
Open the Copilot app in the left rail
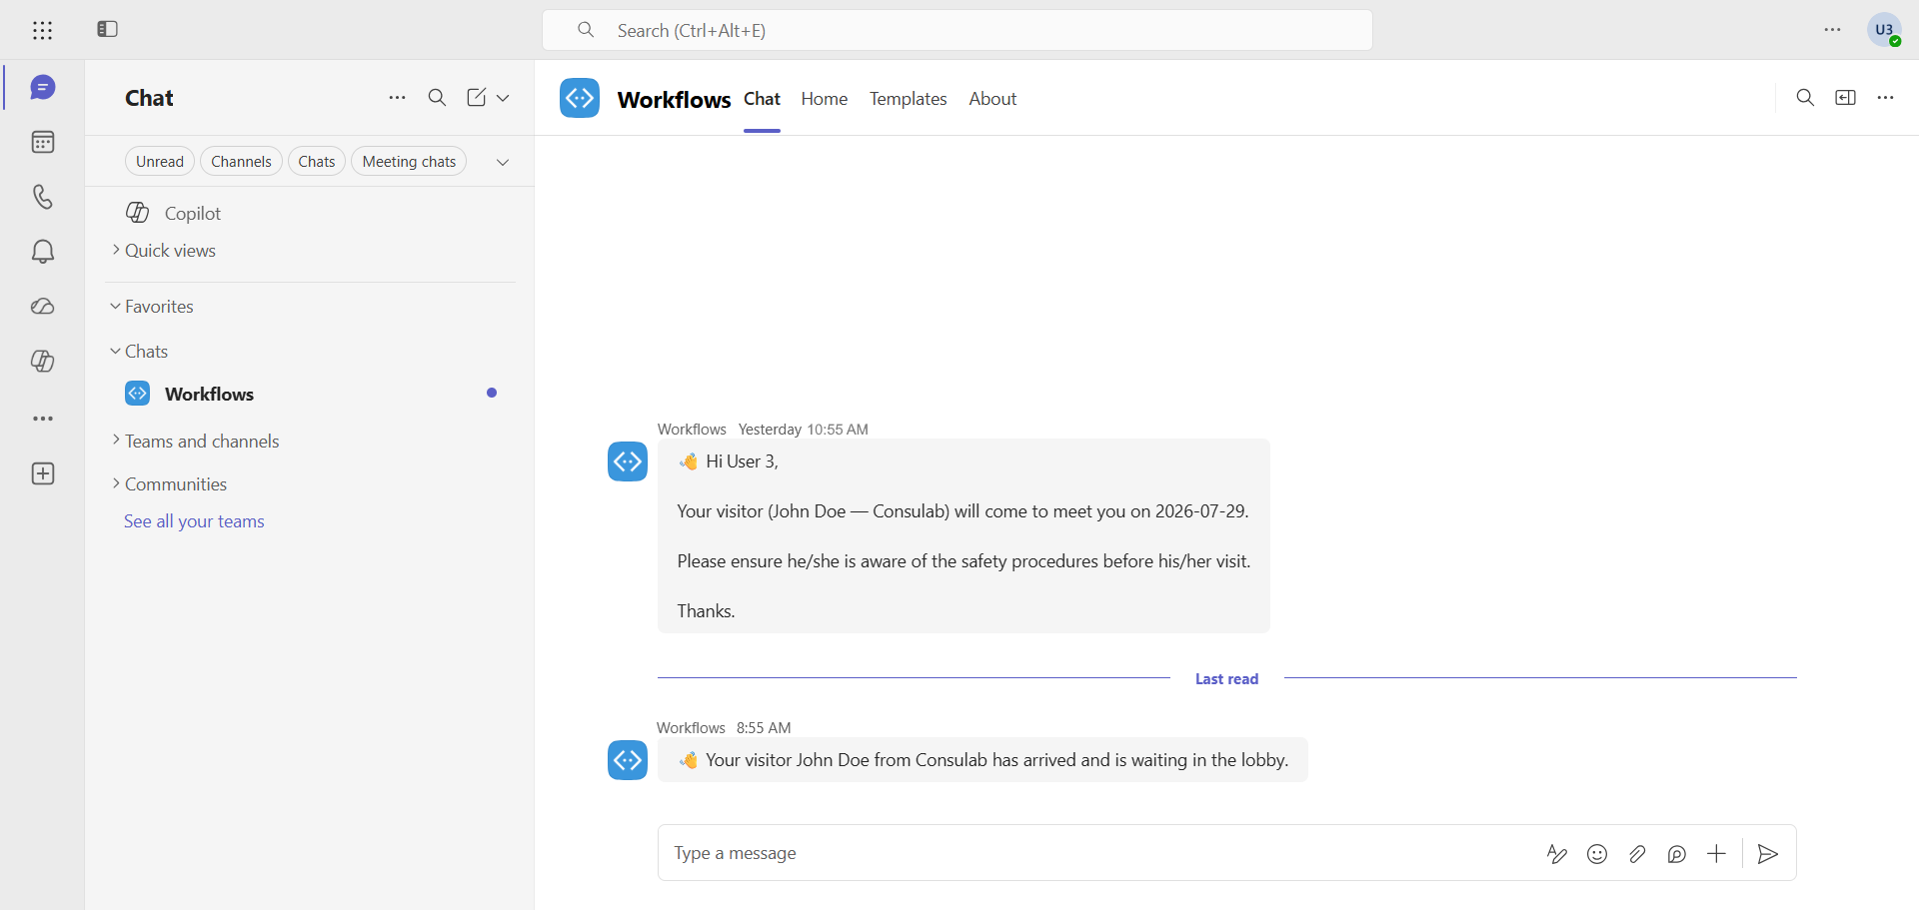pyautogui.click(x=42, y=361)
